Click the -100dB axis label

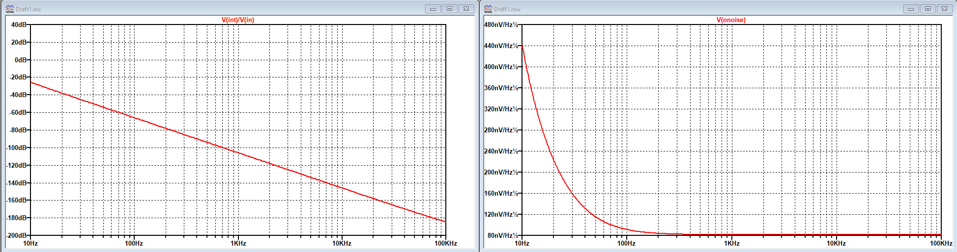(16, 148)
